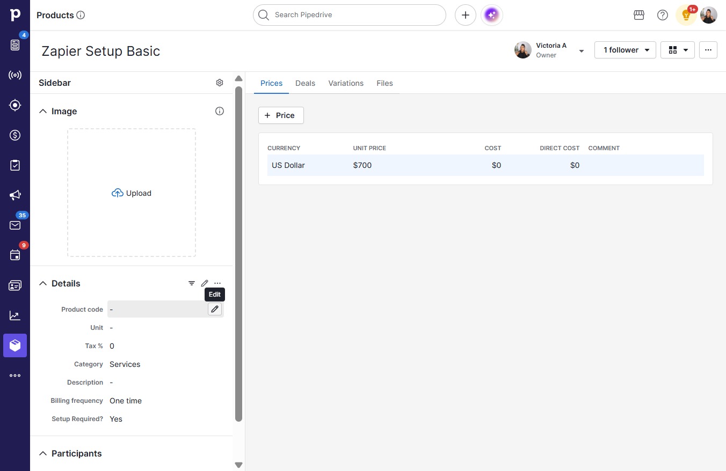Open the user profile avatar menu
The image size is (726, 471).
(709, 15)
